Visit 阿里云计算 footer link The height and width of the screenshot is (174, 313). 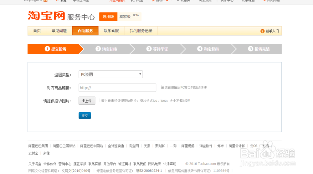237,146
